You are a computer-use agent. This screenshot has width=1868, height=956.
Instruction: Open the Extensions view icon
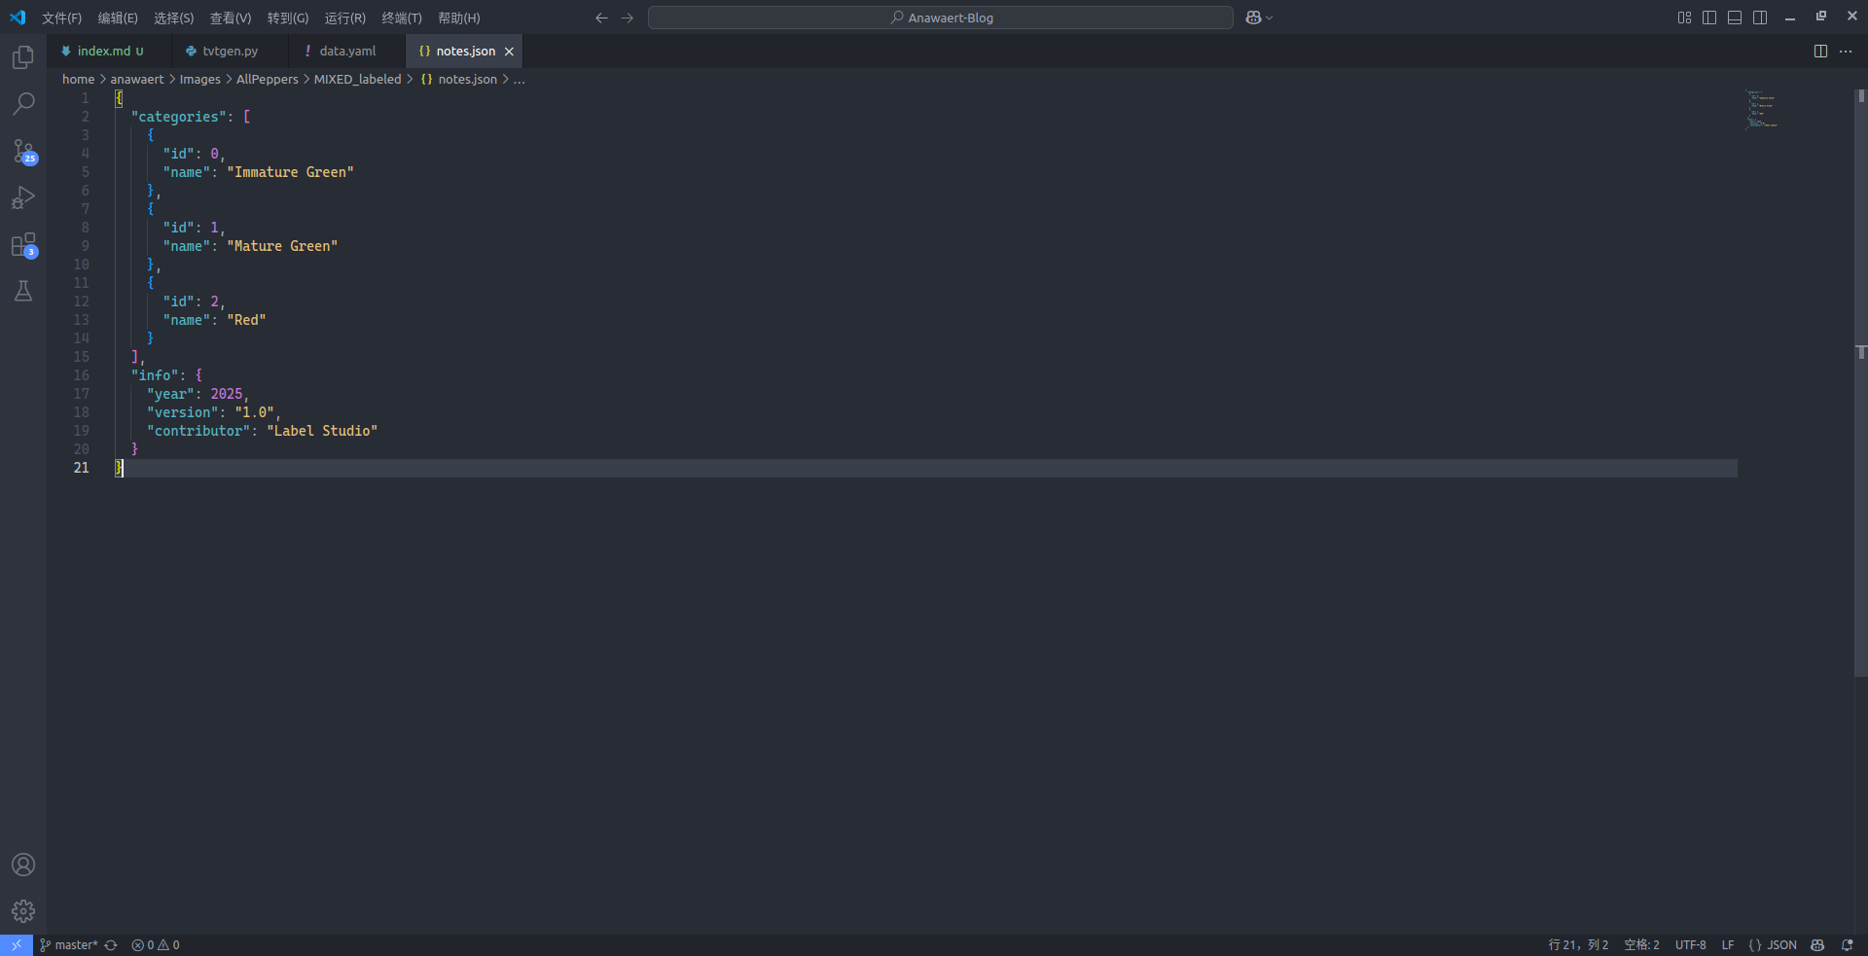(x=23, y=245)
